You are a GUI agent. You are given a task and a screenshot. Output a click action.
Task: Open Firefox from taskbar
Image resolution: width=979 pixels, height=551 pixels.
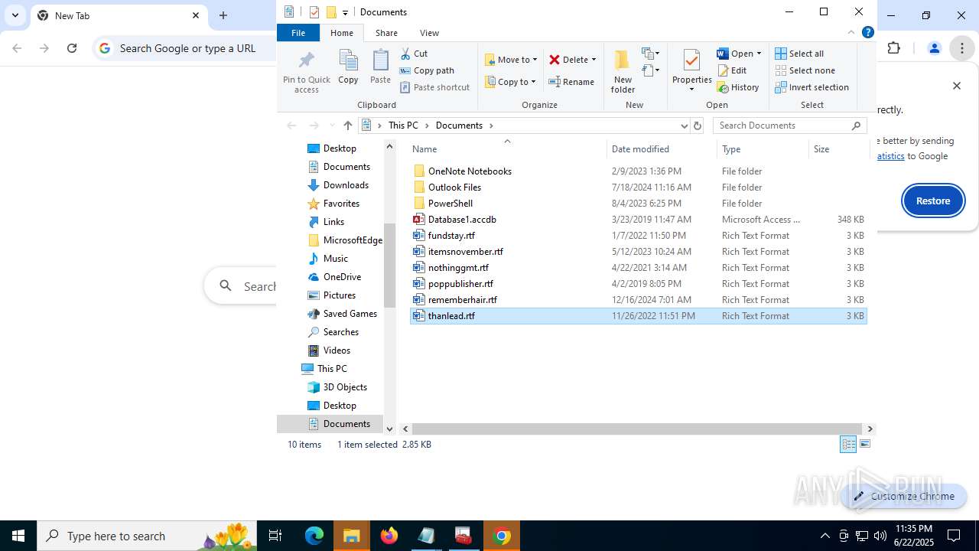tap(389, 536)
